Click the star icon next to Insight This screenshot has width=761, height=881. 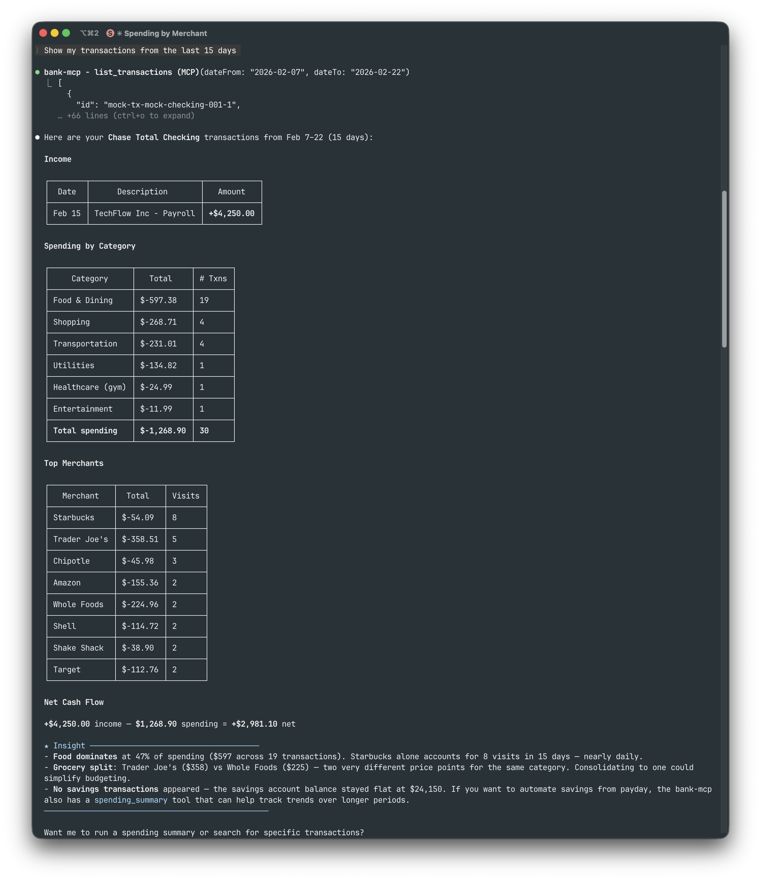46,746
